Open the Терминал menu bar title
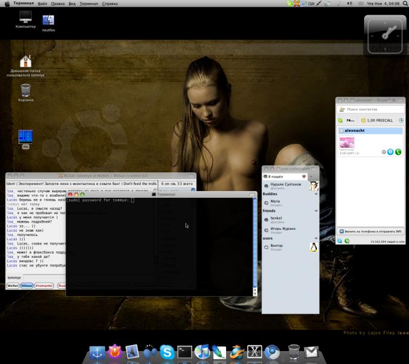This screenshot has height=364, width=409. tap(24, 4)
